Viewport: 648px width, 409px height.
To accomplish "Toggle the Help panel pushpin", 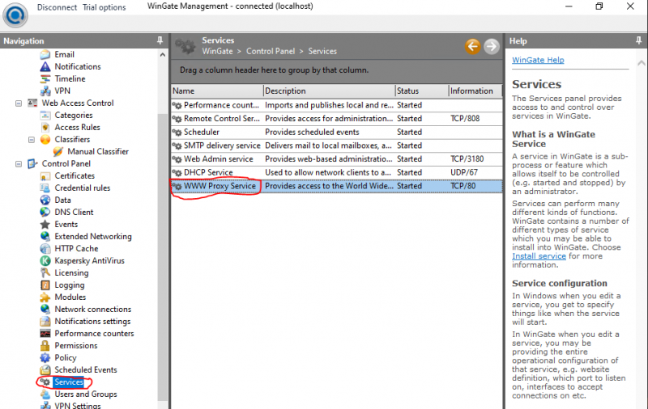I will (639, 40).
